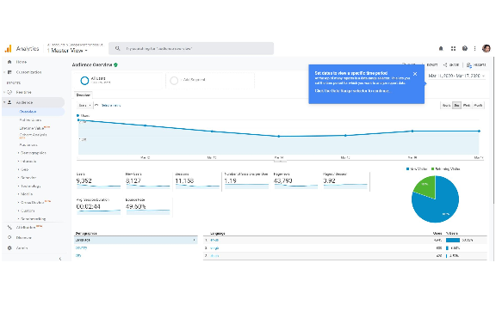Switch chart granularity to Hourly

[446, 106]
